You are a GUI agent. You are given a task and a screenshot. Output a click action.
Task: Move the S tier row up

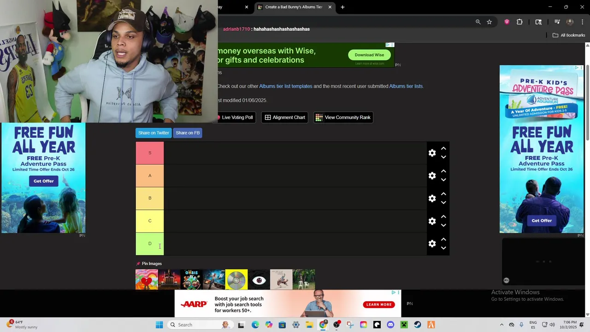pyautogui.click(x=443, y=148)
